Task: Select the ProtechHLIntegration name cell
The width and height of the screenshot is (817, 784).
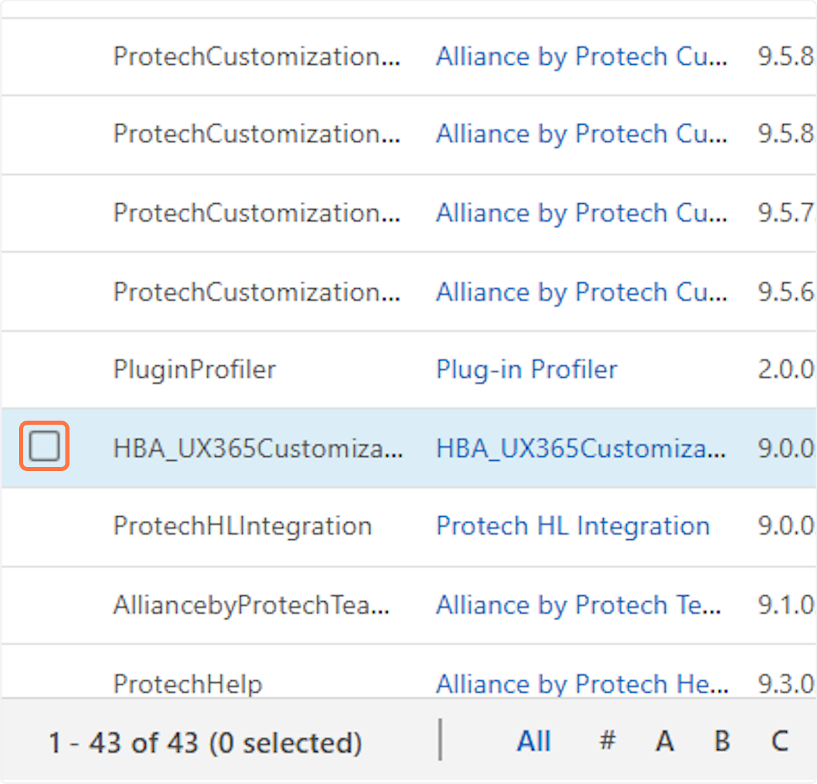Action: (x=242, y=526)
